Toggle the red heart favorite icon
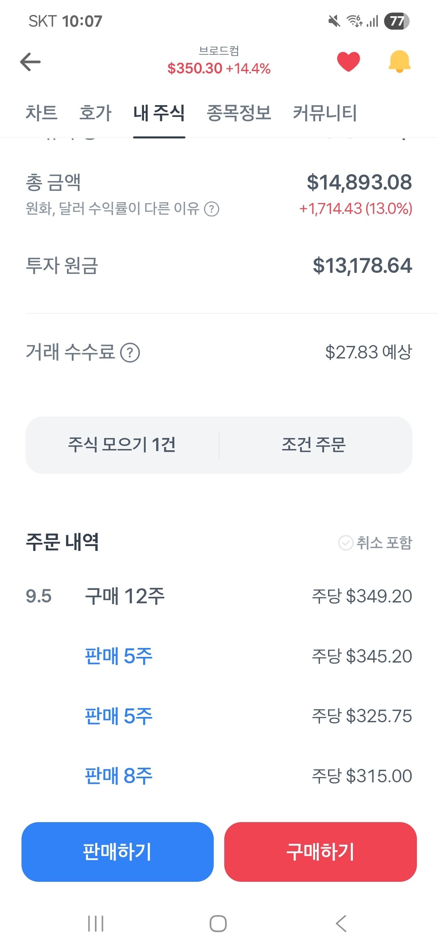Screen dimensions: 438x950 [x=348, y=62]
